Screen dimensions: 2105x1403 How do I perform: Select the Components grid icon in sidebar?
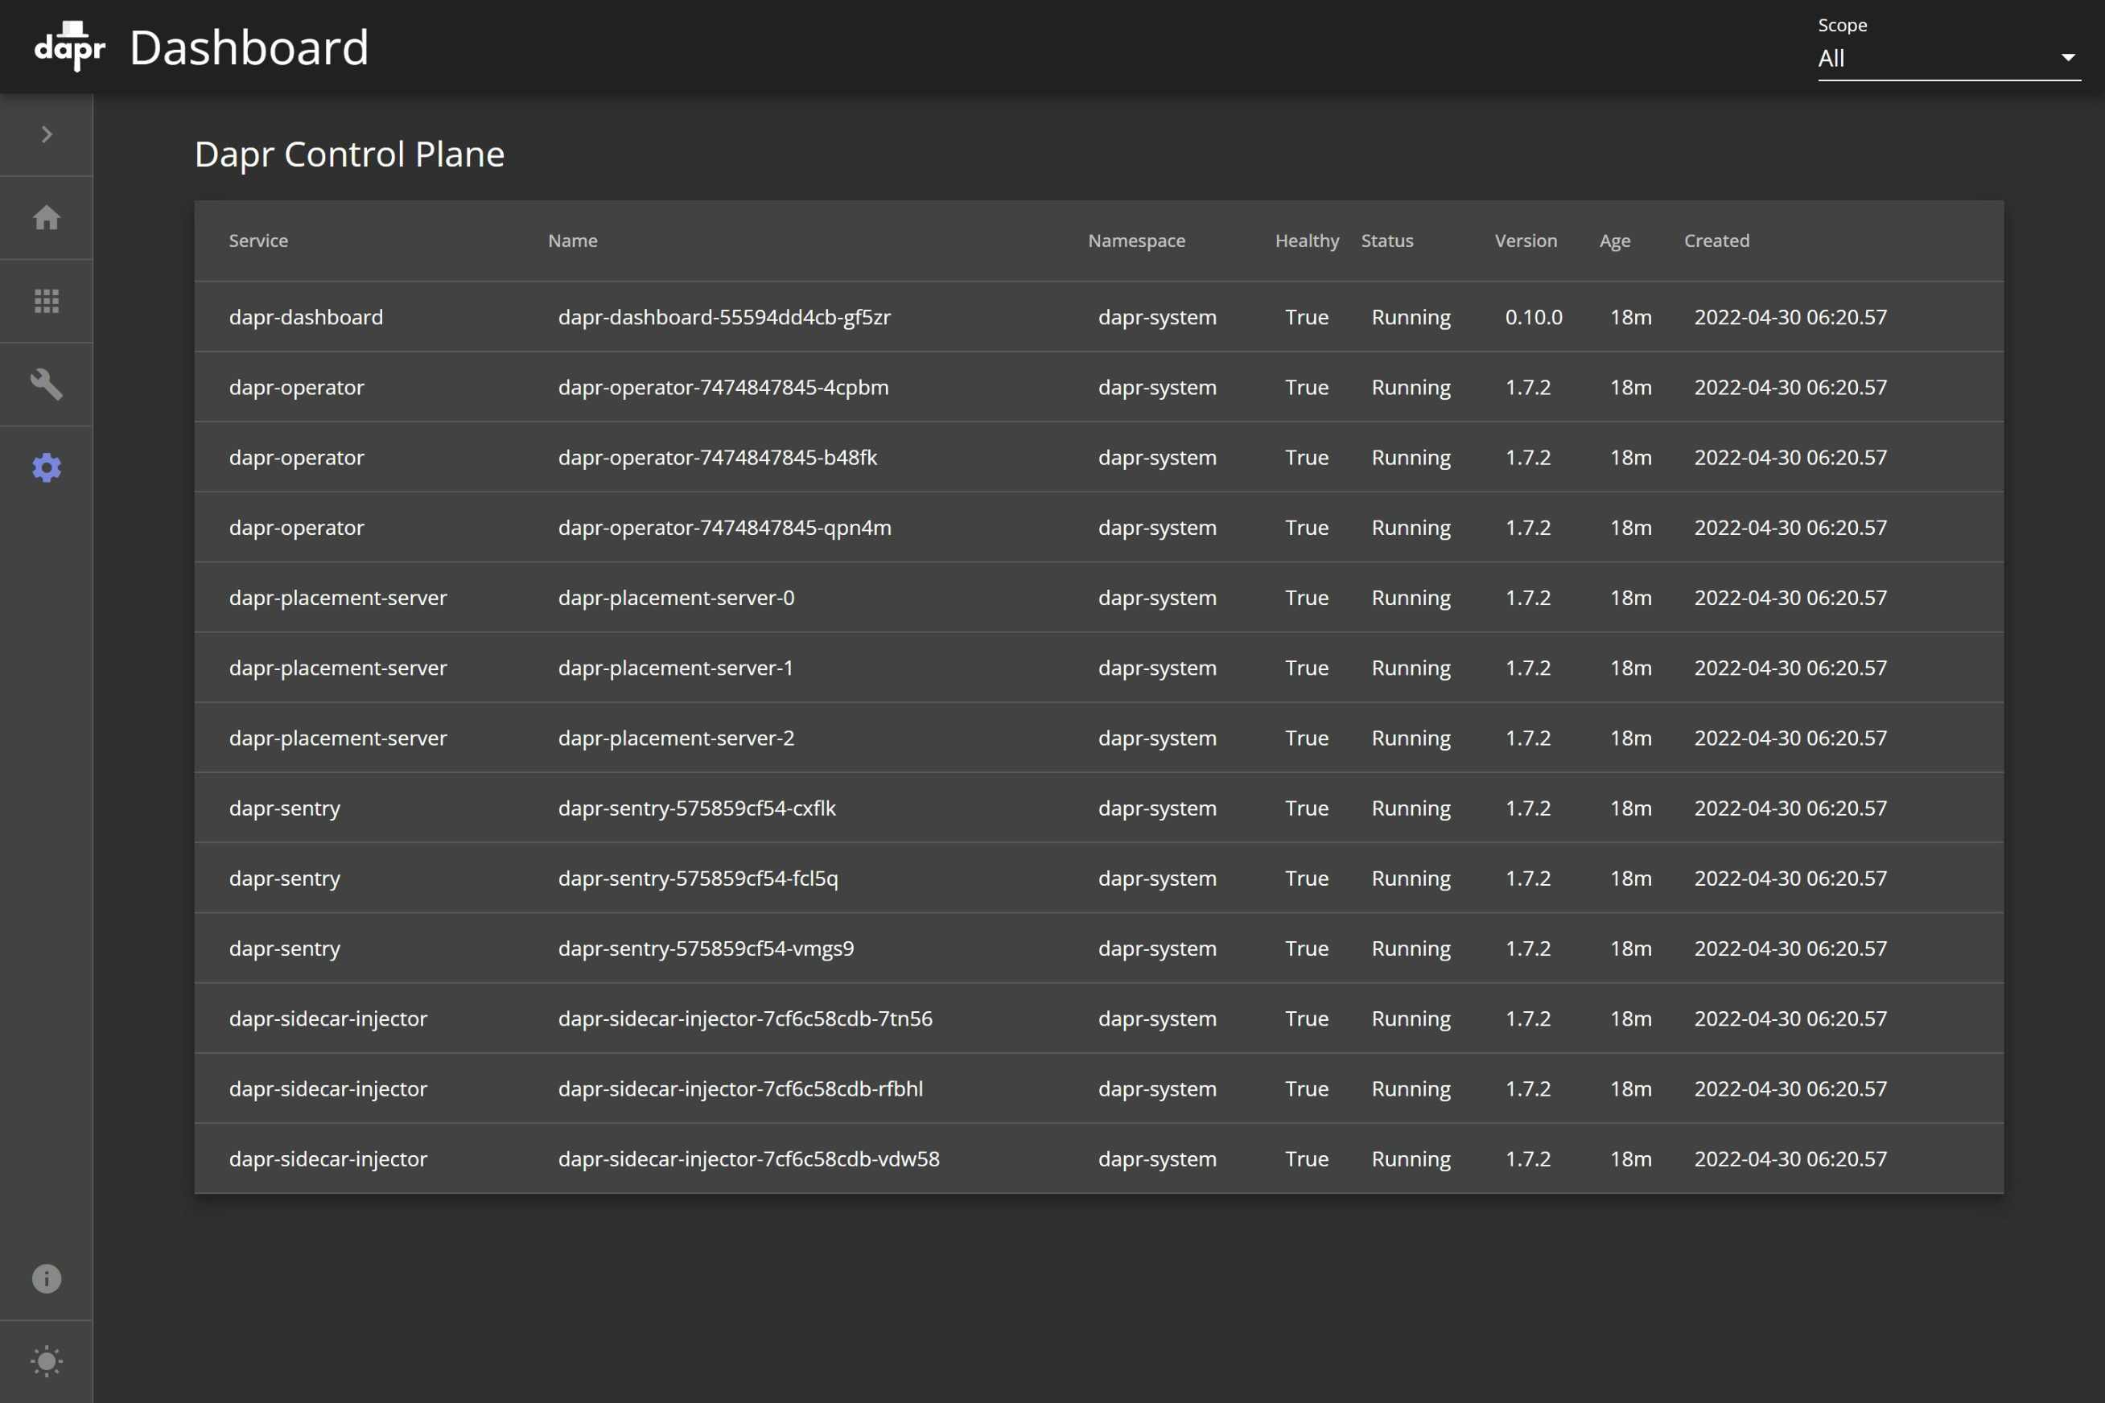(47, 302)
